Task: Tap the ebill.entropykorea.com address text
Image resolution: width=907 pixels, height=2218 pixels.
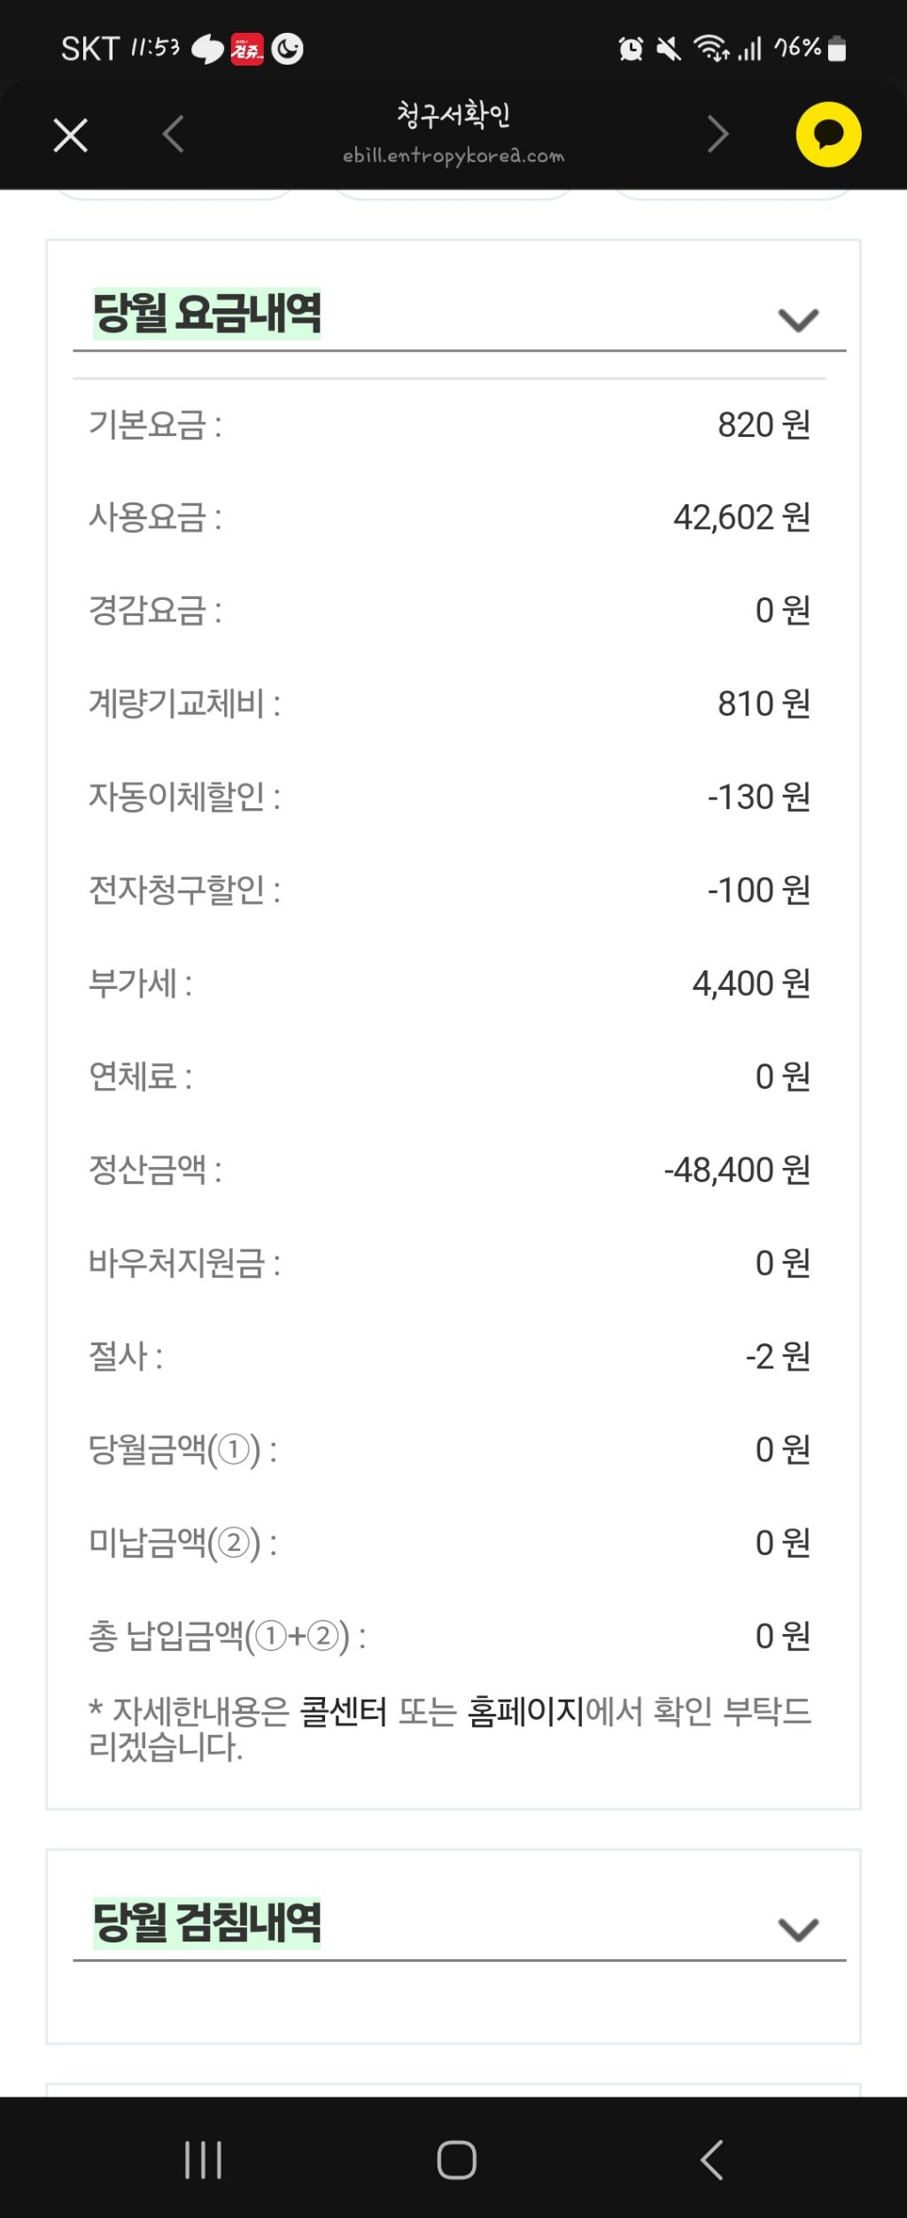Action: (x=453, y=156)
